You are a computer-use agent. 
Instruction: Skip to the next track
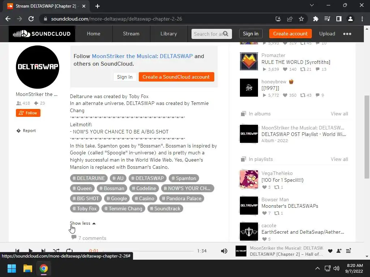[x=43, y=251]
